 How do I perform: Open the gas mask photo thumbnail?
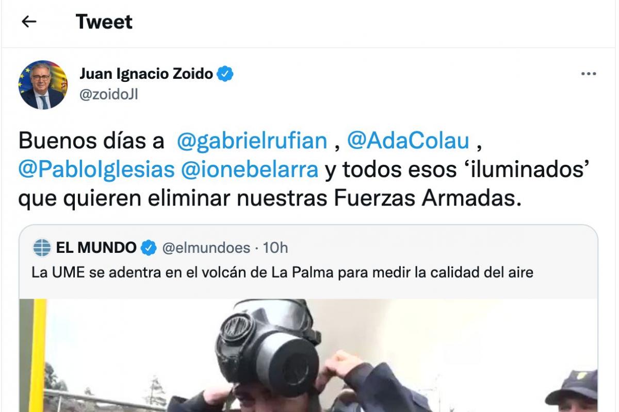pyautogui.click(x=308, y=355)
